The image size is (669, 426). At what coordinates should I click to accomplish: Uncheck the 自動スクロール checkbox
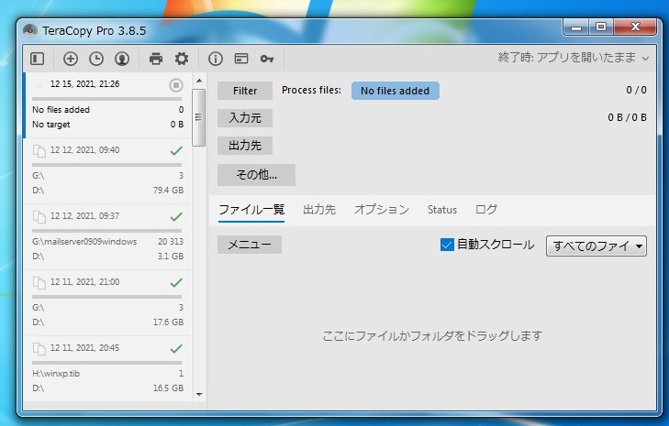[447, 245]
